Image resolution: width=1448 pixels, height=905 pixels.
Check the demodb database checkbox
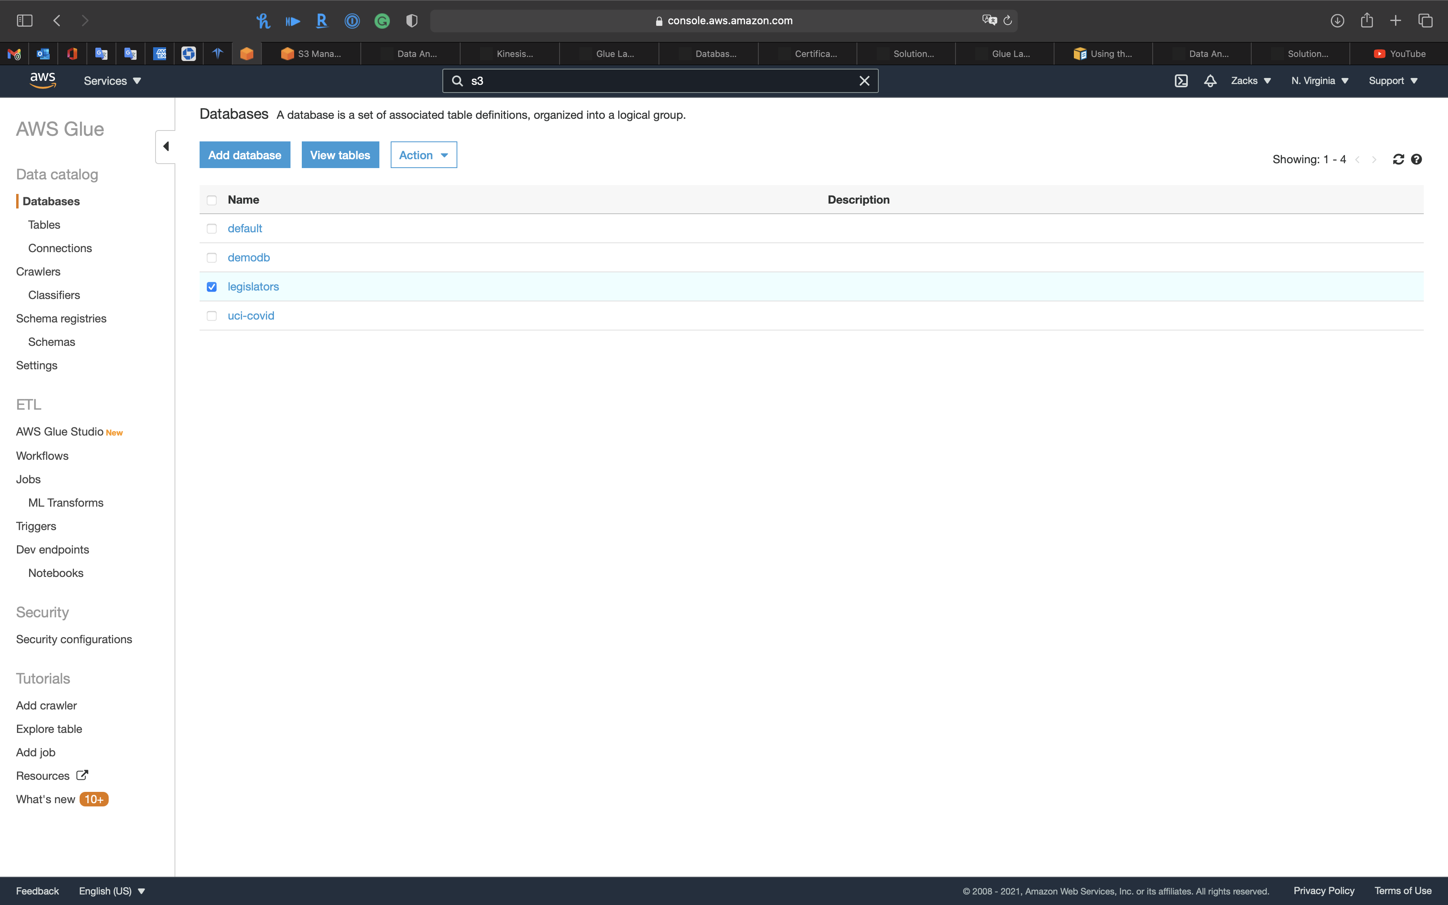(212, 258)
